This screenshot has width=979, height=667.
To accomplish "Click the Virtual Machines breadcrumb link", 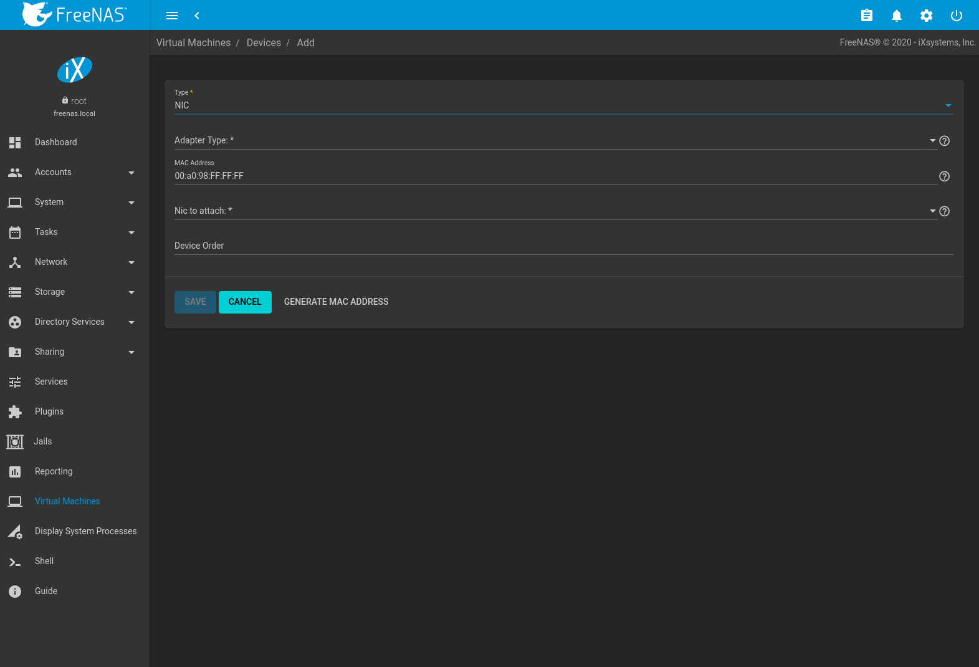I will pyautogui.click(x=193, y=42).
